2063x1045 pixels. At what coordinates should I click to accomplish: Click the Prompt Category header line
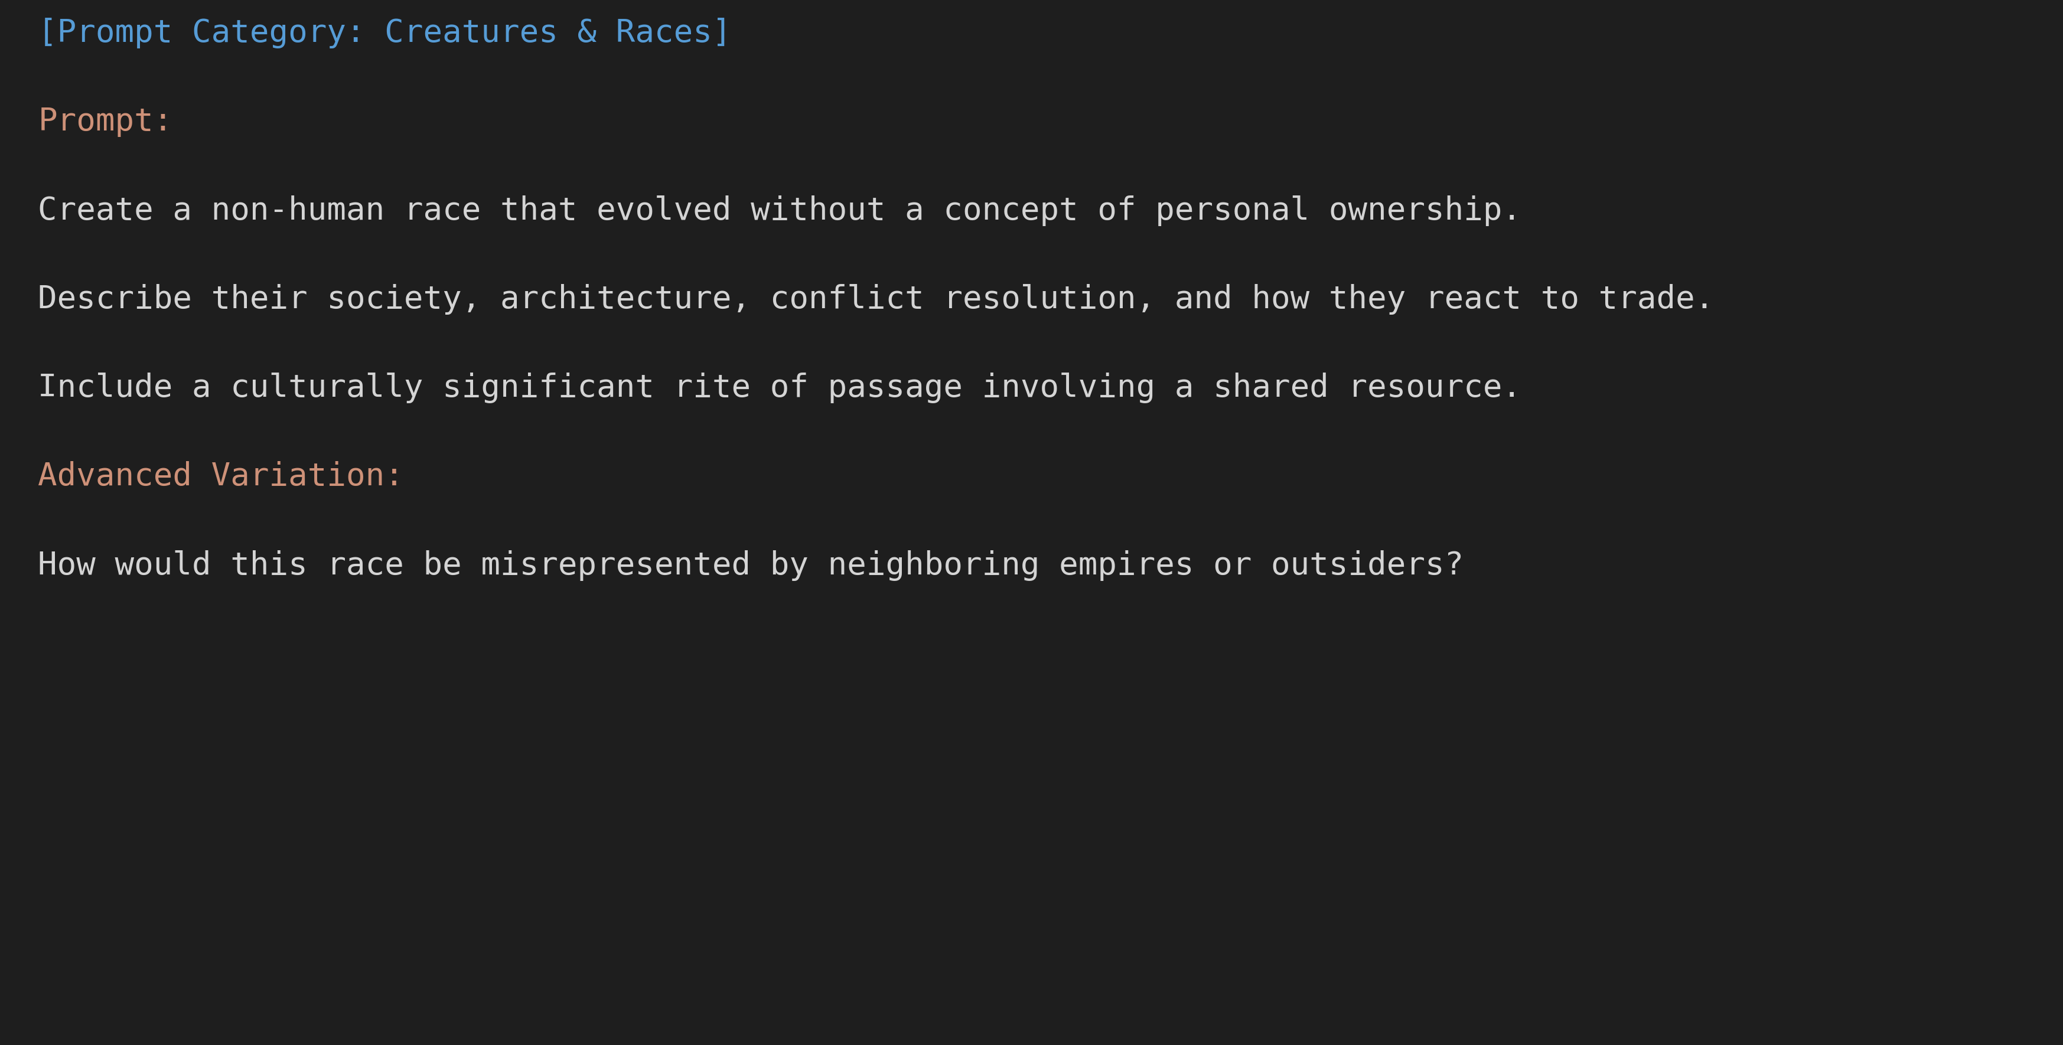click(384, 32)
